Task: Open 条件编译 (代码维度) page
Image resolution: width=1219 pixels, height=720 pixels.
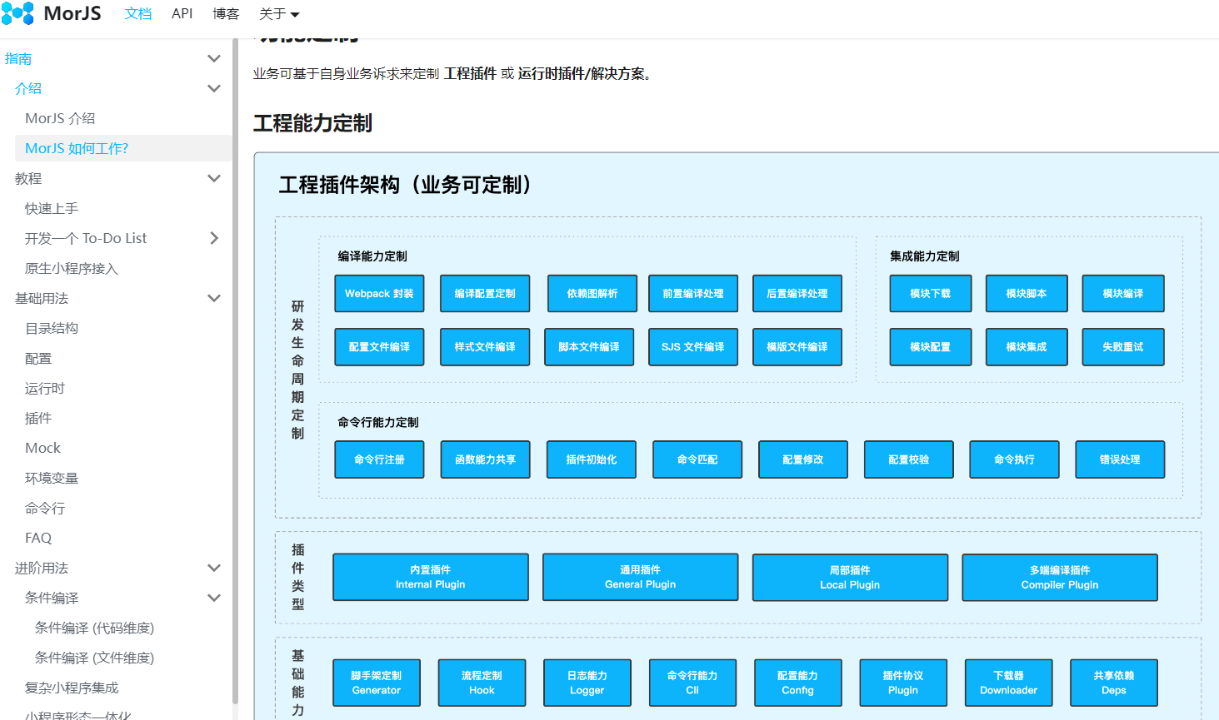Action: pyautogui.click(x=94, y=628)
